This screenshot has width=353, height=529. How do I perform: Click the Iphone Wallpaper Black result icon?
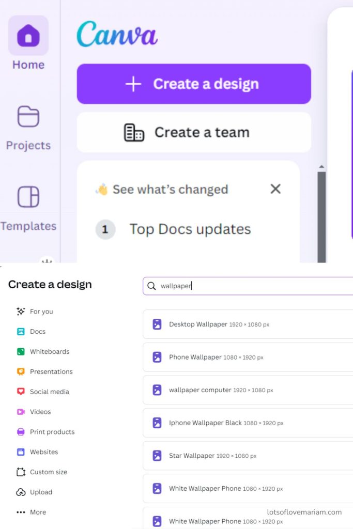point(157,423)
